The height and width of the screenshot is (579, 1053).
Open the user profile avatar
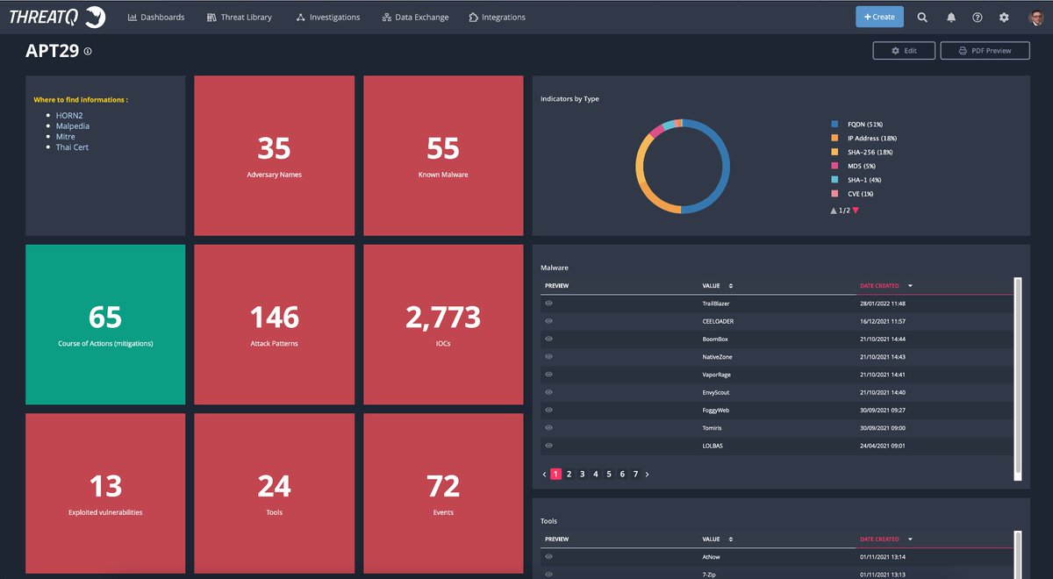[x=1036, y=17]
